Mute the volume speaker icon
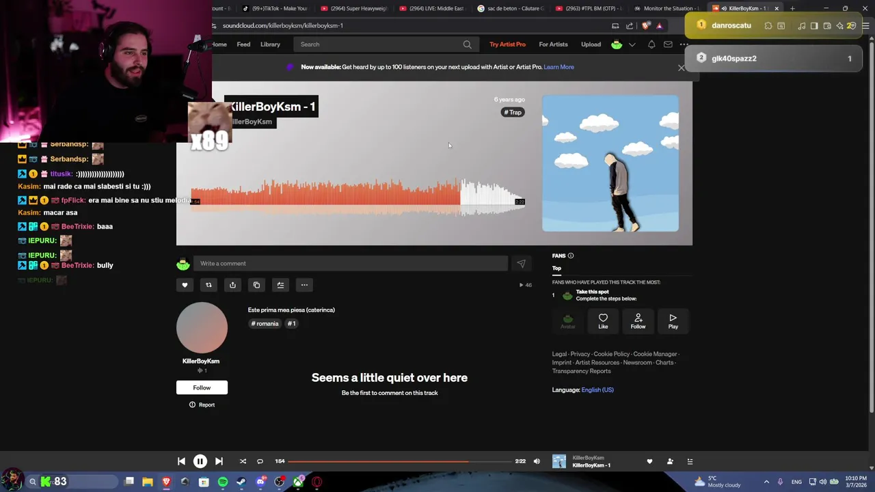Image resolution: width=875 pixels, height=492 pixels. pos(537,462)
